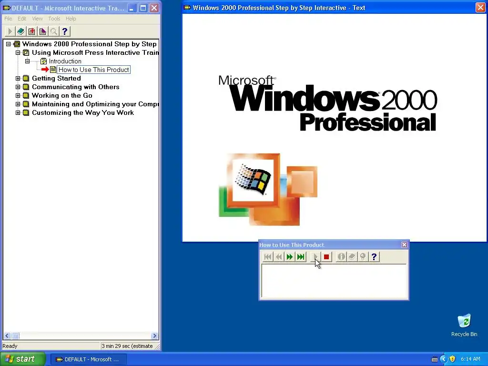Select Working on the Go tree label
Viewport: 488px width, 366px height.
(62, 95)
